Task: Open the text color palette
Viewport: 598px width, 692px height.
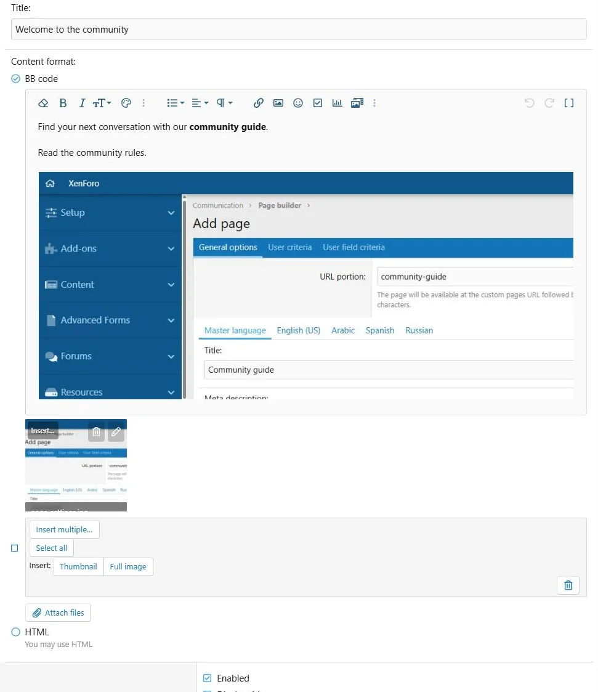Action: click(126, 103)
